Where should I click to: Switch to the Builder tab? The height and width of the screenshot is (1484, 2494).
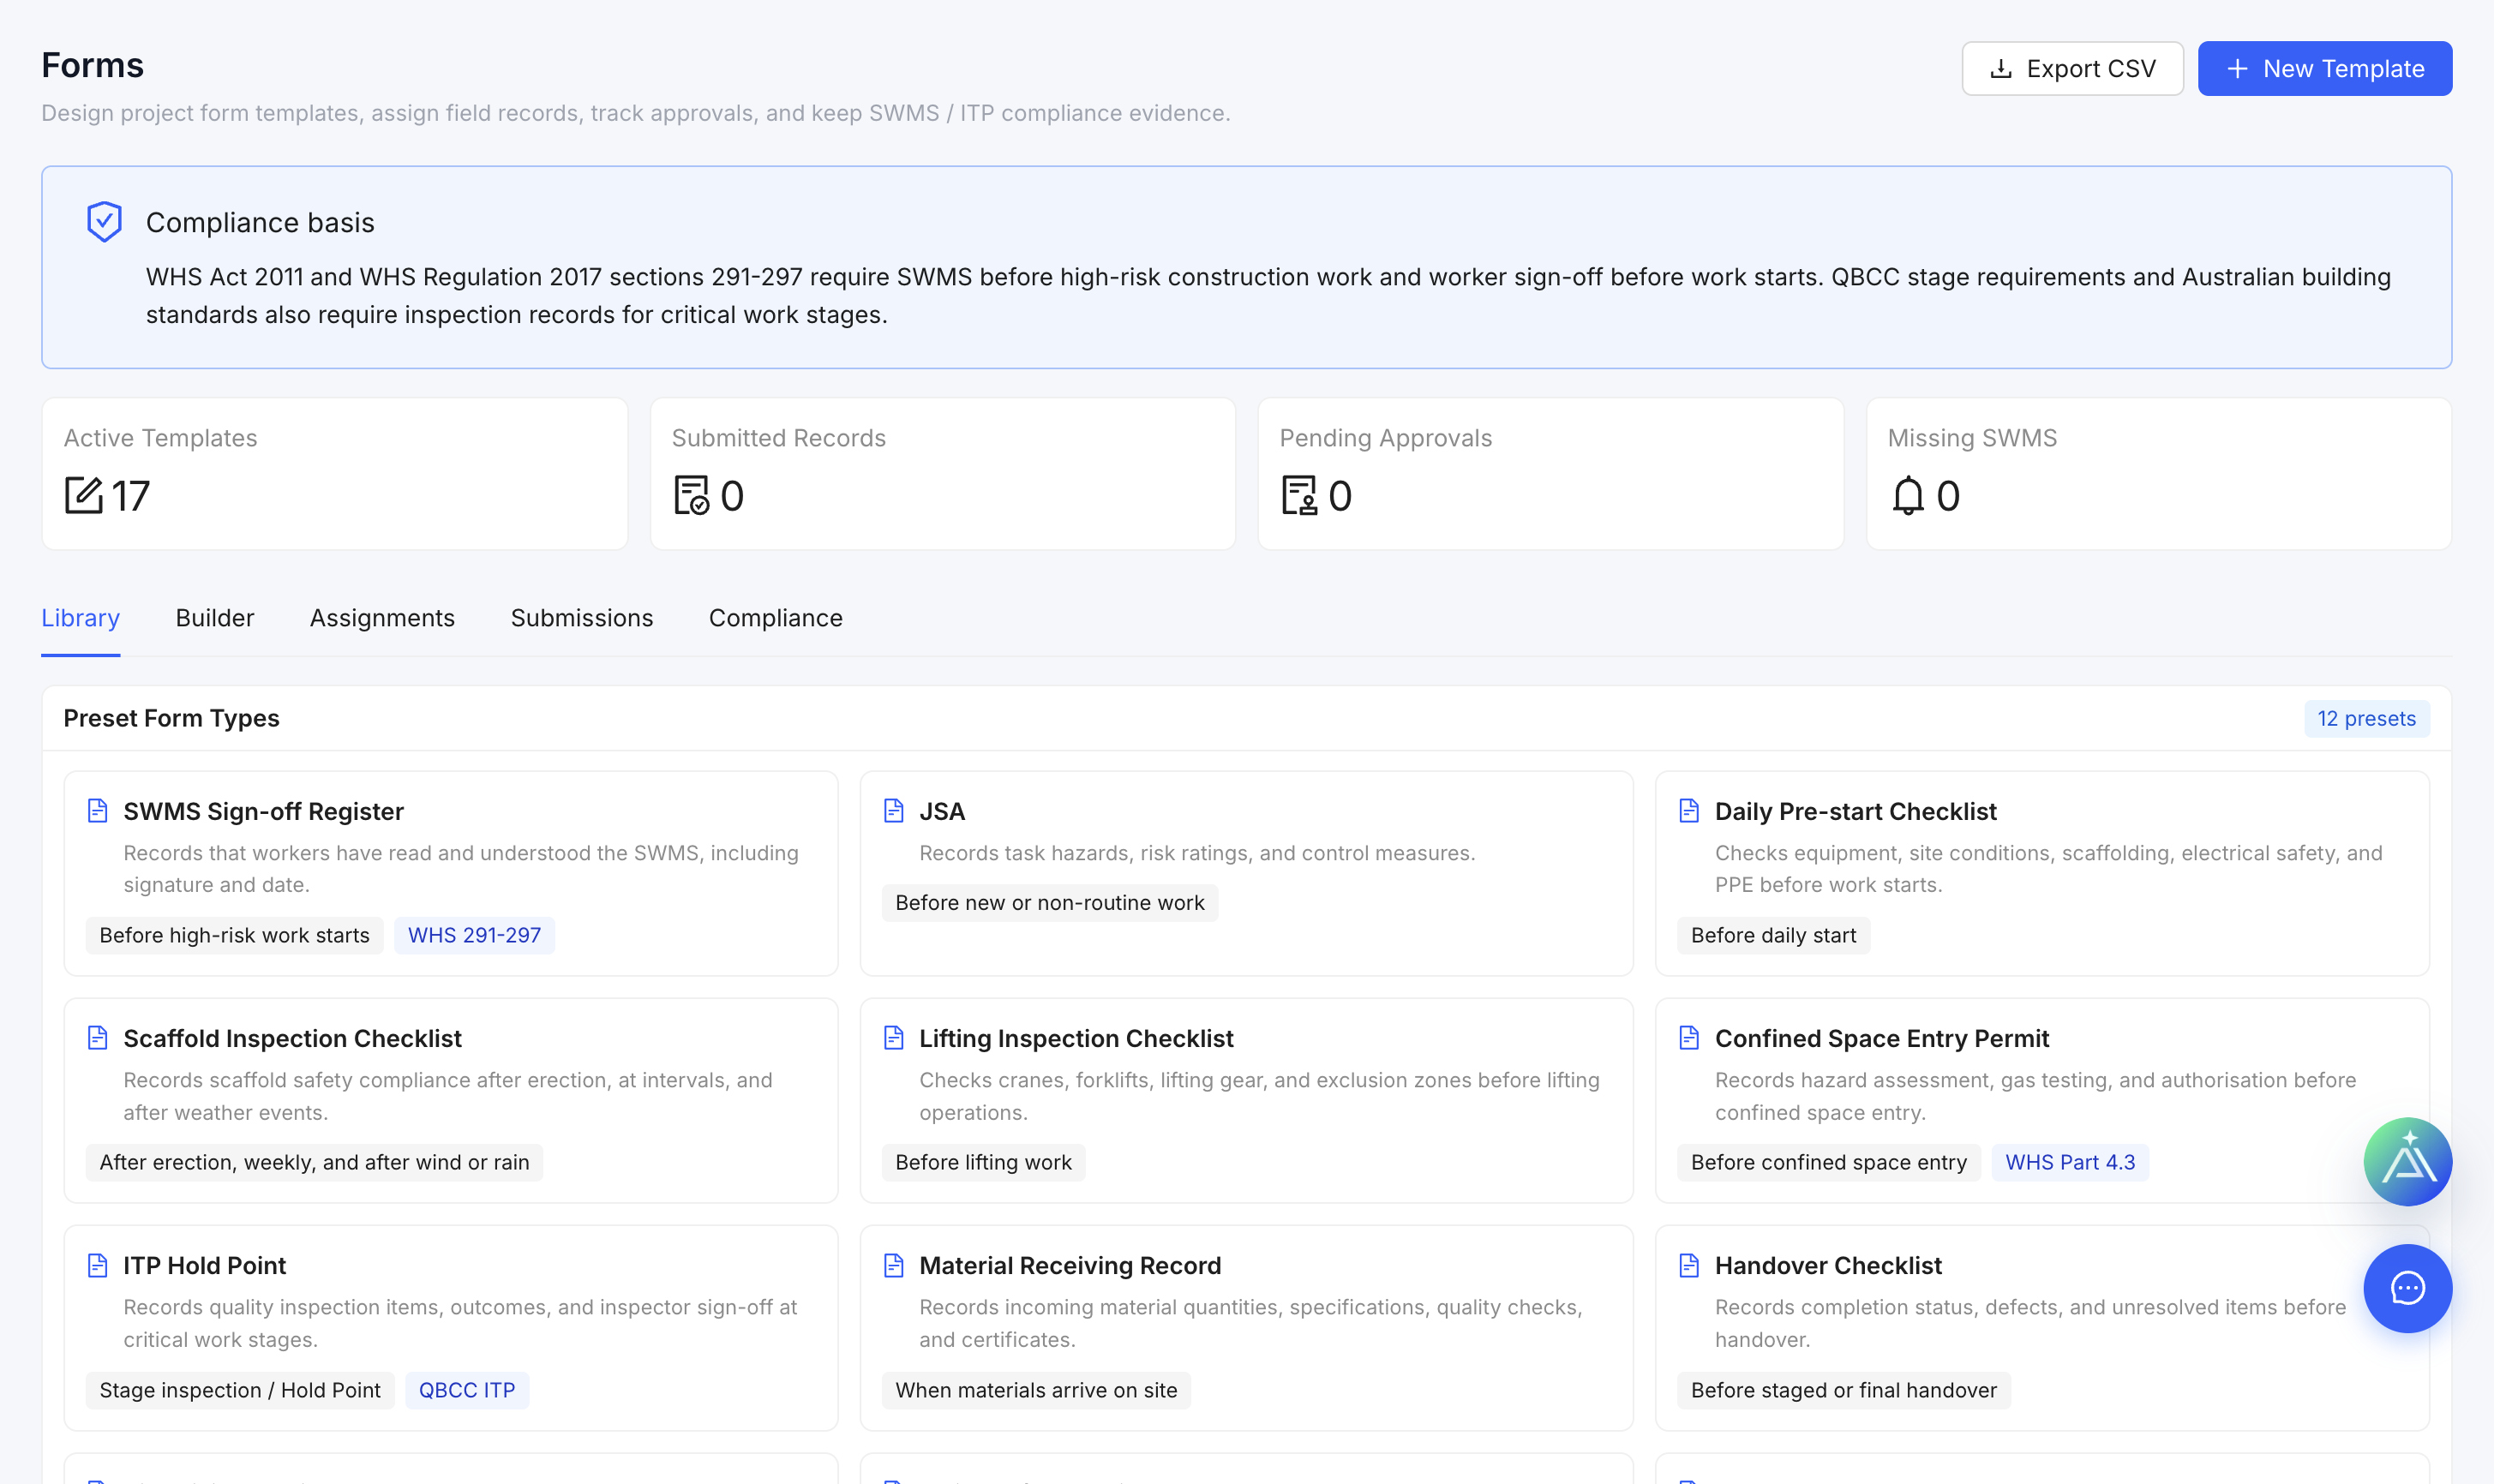pos(215,618)
